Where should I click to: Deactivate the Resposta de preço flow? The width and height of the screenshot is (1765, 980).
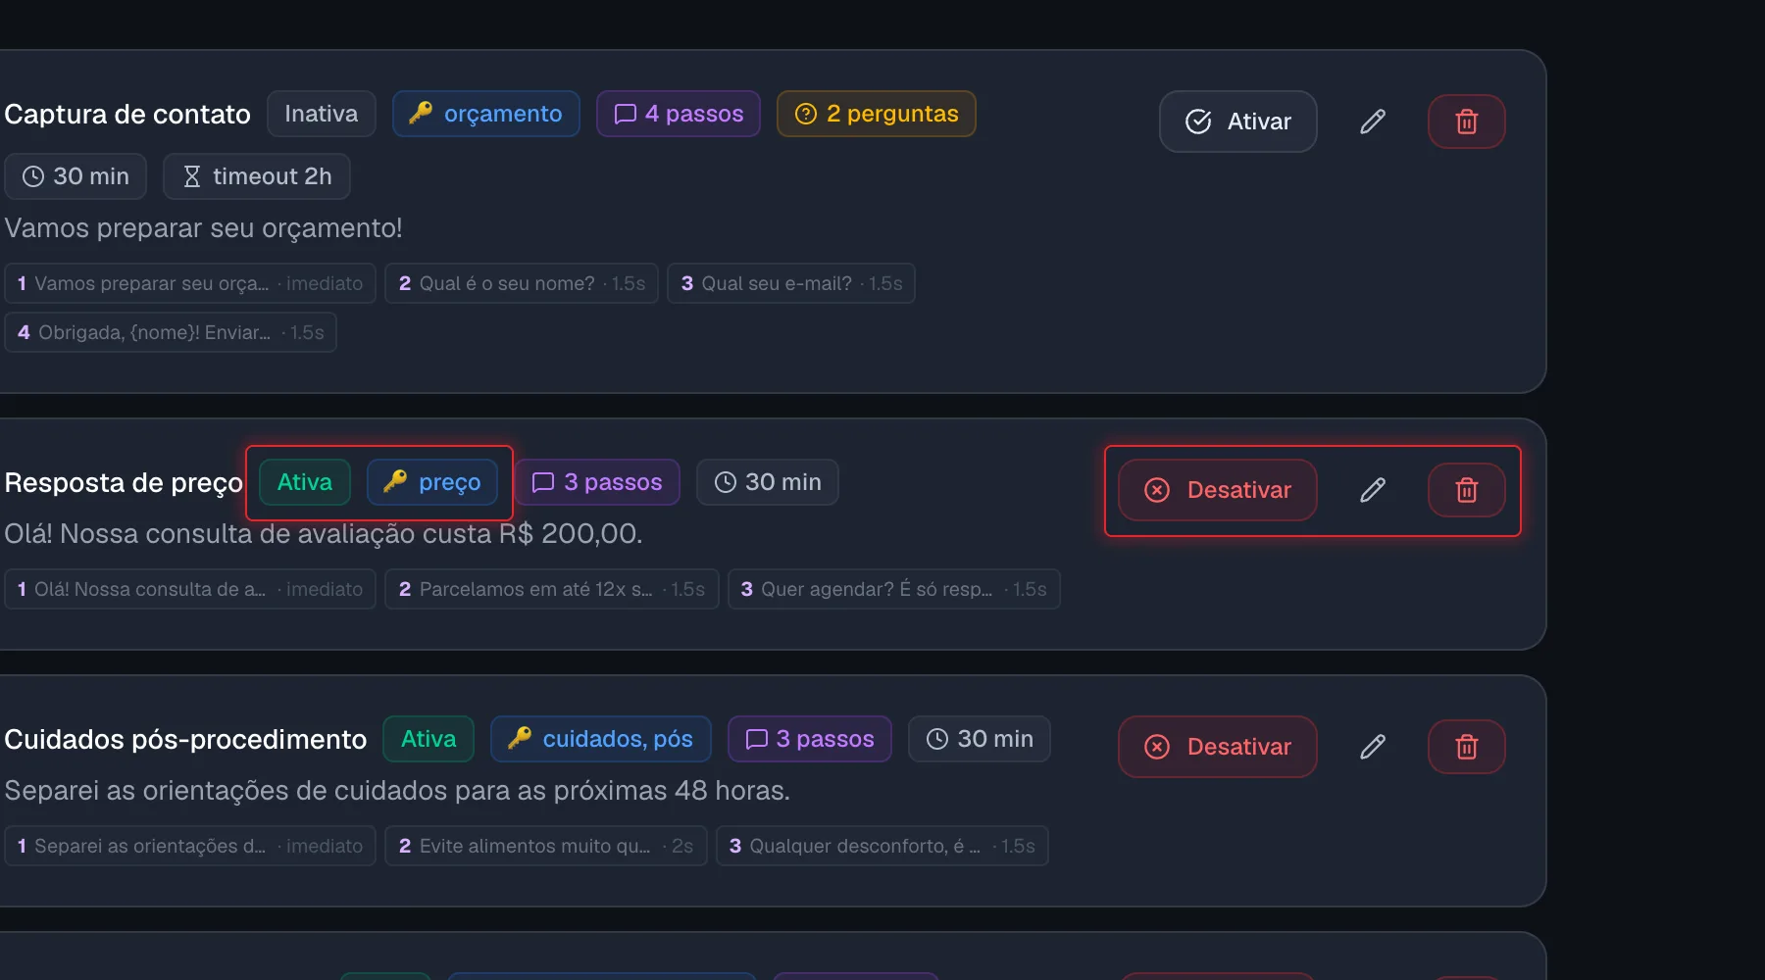1217,490
